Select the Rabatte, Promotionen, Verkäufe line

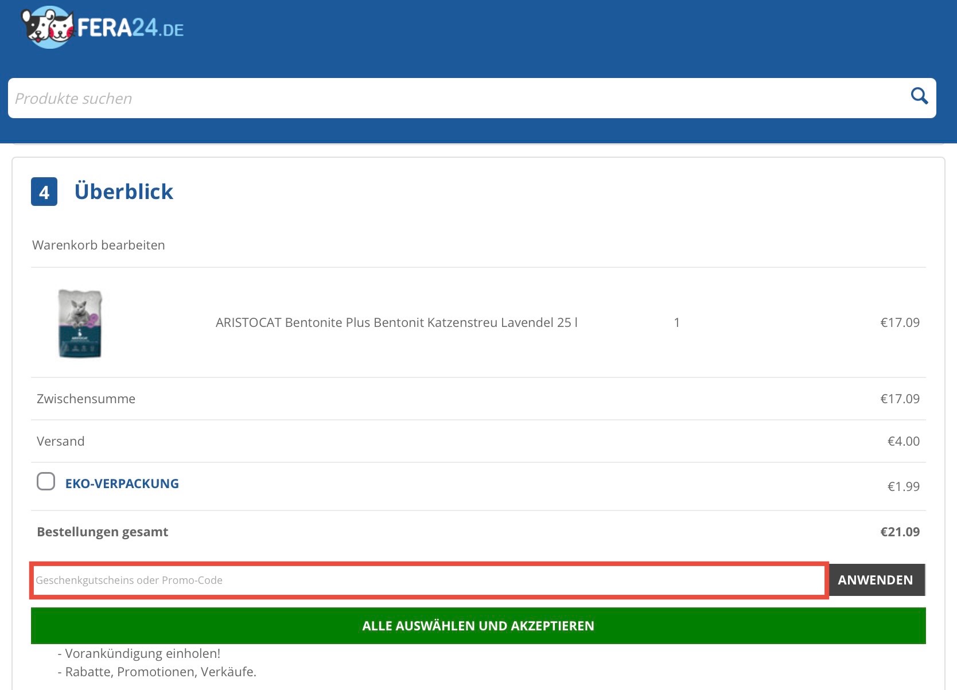pos(157,672)
